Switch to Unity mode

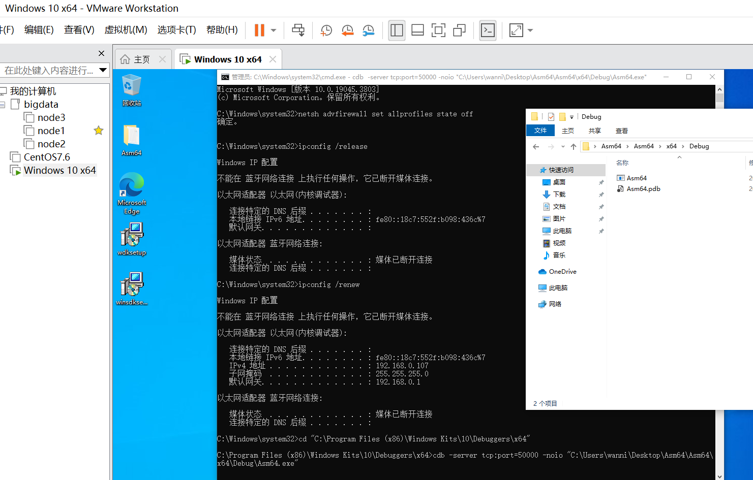tap(460, 30)
